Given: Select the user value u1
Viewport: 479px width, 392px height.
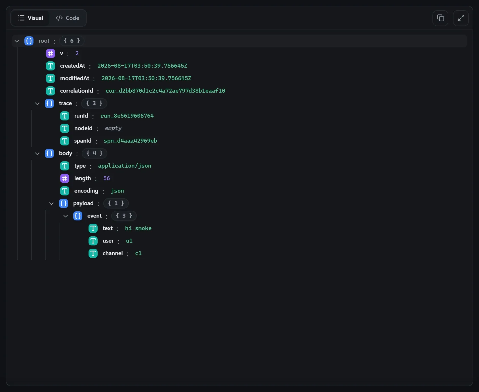Looking at the screenshot, I should coord(129,241).
